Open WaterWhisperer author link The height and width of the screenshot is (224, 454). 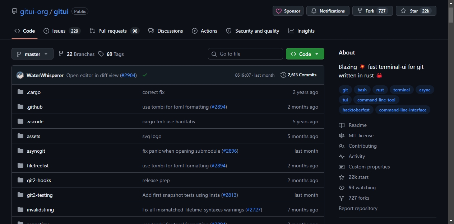pyautogui.click(x=45, y=75)
